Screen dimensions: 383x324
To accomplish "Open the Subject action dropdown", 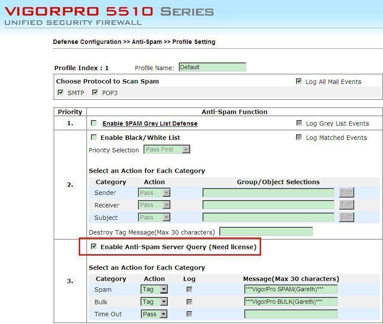I will click(154, 217).
